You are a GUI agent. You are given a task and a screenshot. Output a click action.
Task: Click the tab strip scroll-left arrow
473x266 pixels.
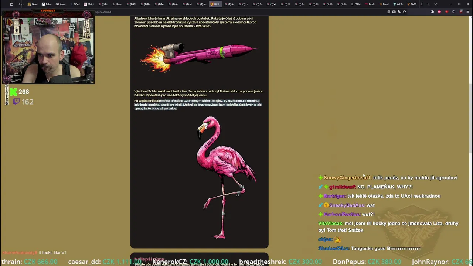click(19, 4)
